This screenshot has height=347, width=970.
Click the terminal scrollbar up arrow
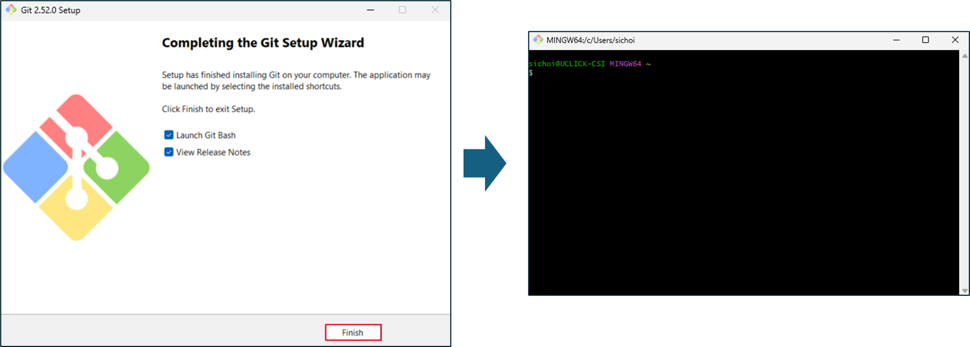coord(964,56)
